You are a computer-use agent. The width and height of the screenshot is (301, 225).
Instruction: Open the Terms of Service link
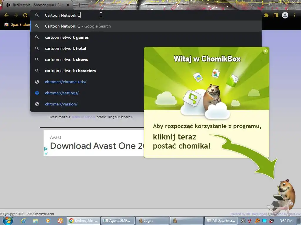tap(83, 117)
